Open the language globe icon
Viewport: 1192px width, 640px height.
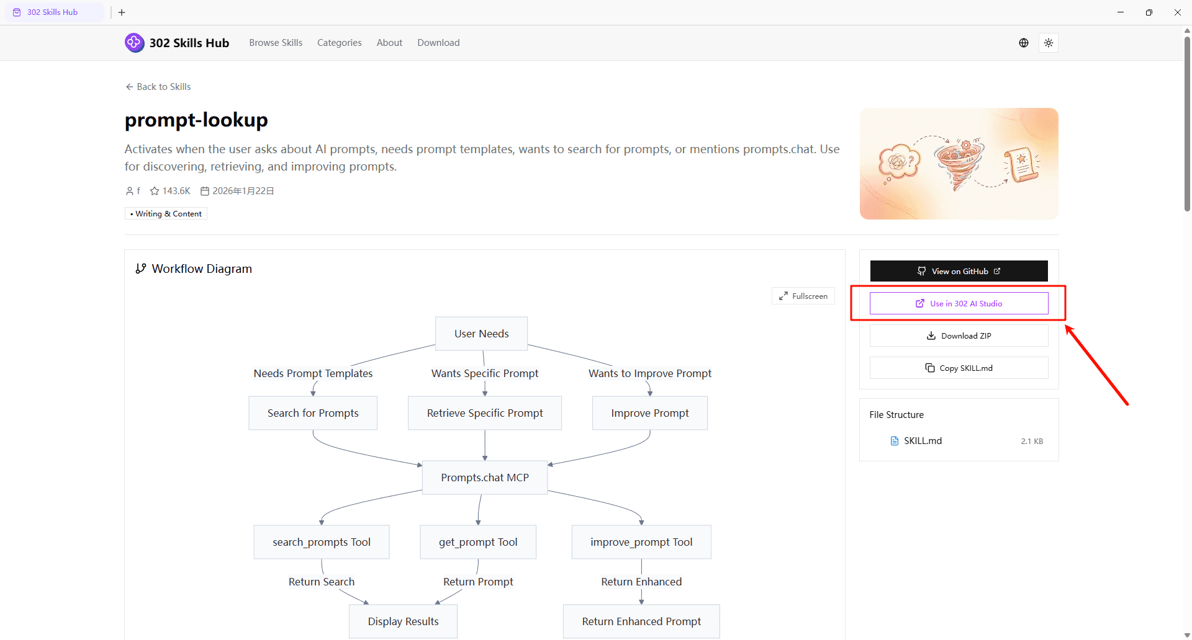1024,43
